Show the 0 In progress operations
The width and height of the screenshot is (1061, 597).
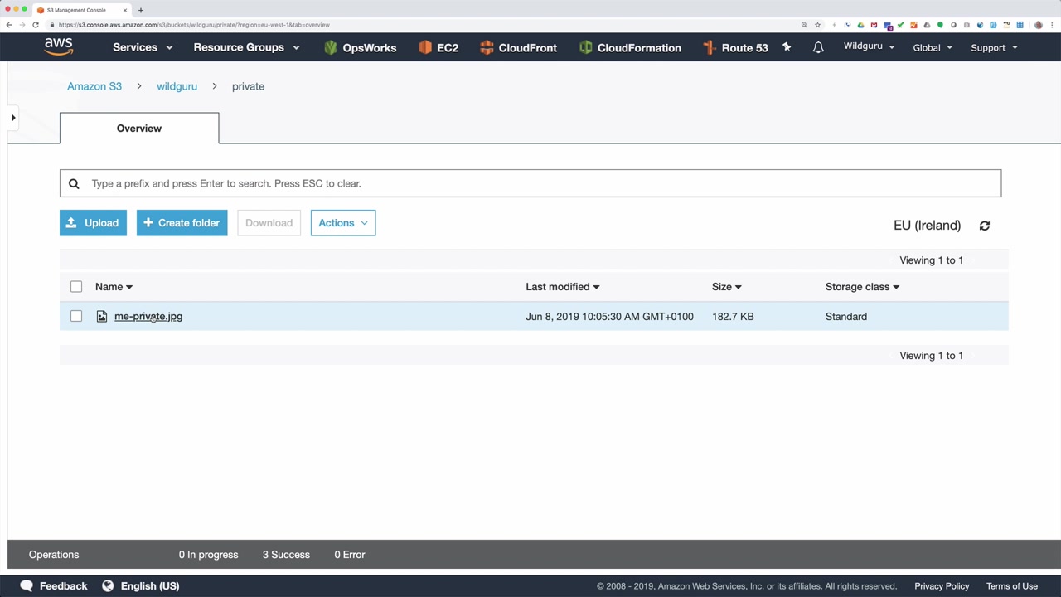pos(208,555)
